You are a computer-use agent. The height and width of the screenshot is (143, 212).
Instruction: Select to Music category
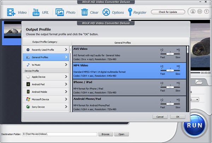point(46,65)
